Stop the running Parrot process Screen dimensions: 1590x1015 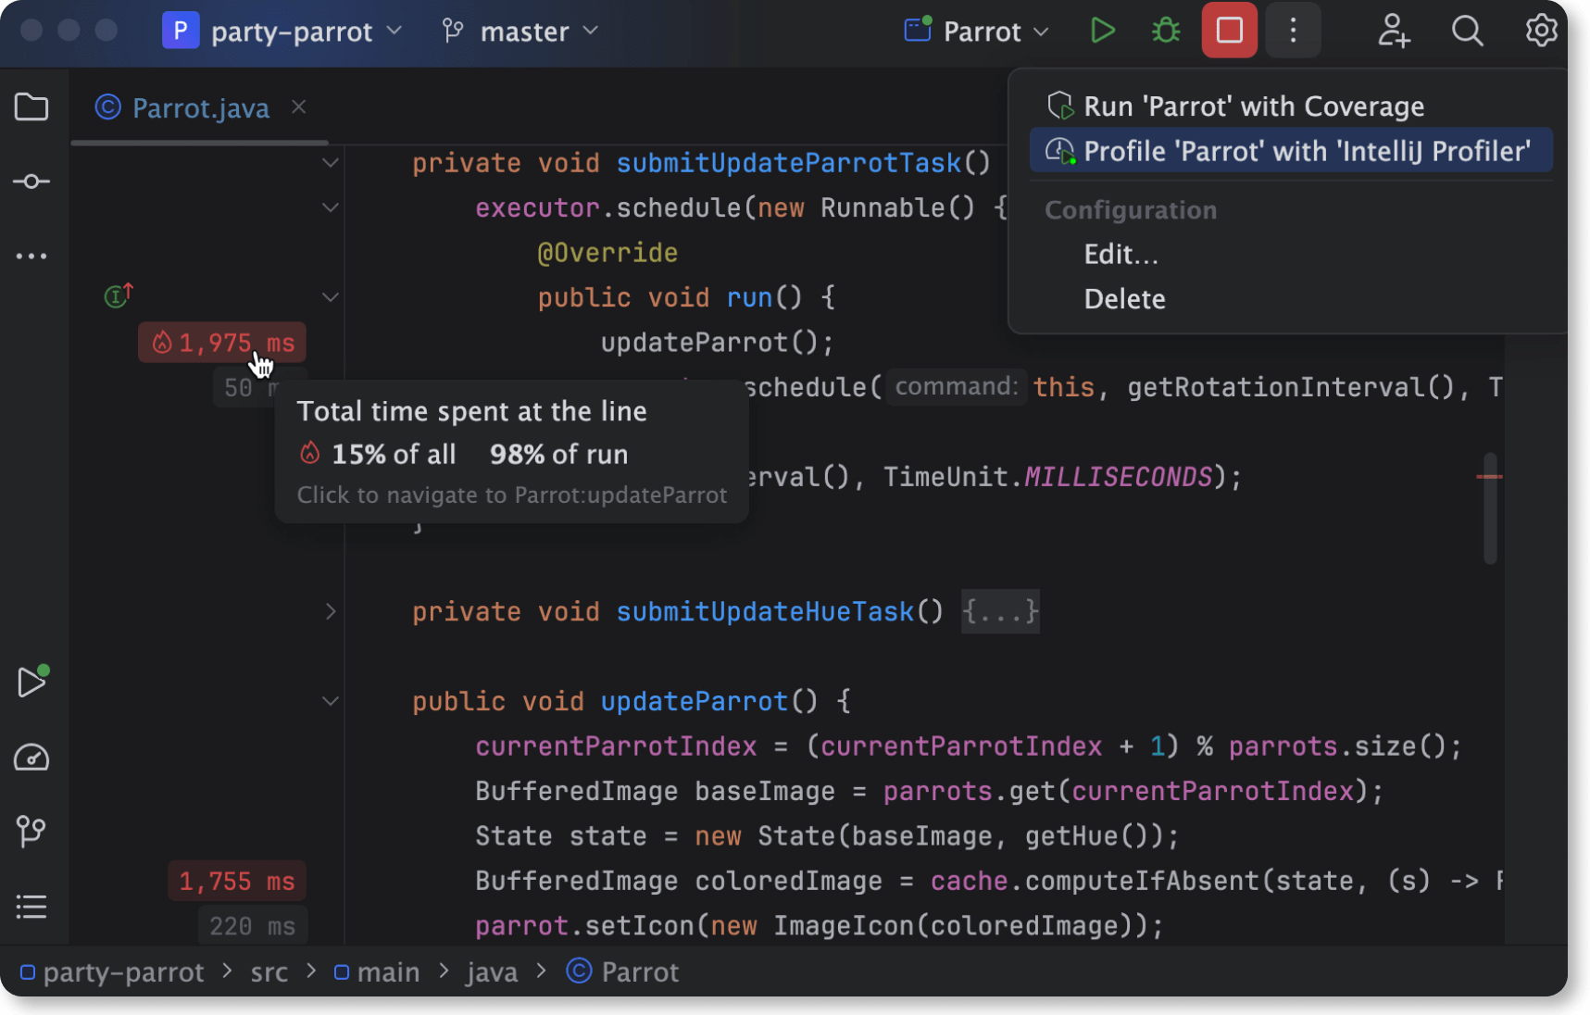[1229, 31]
